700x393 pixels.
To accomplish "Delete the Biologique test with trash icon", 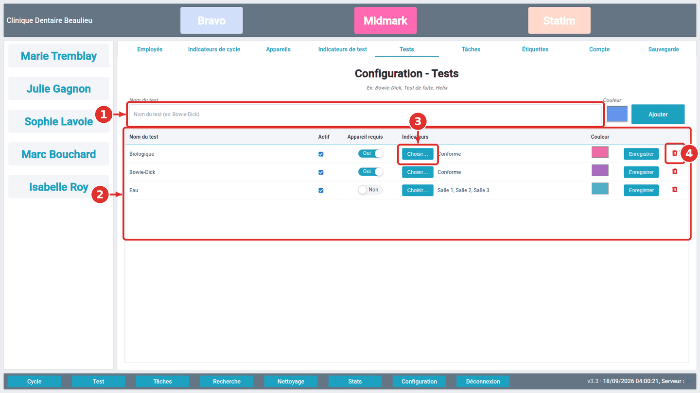I will (674, 153).
